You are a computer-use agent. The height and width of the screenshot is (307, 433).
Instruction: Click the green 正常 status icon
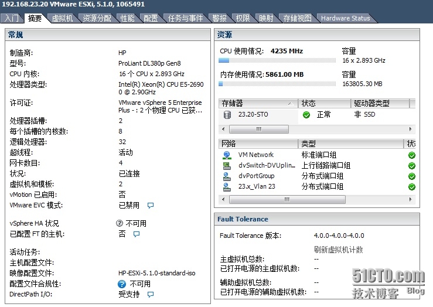coord(306,115)
